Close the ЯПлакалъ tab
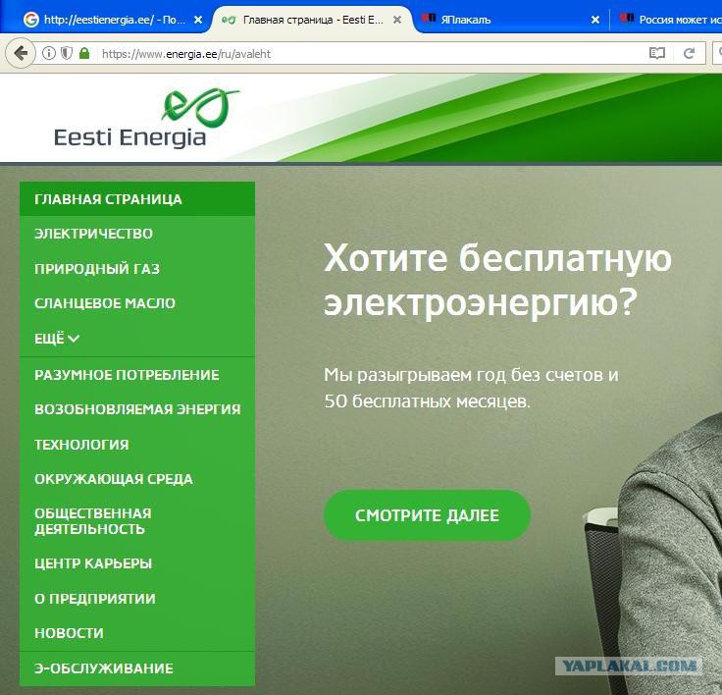Image resolution: width=722 pixels, height=695 pixels. tap(595, 20)
